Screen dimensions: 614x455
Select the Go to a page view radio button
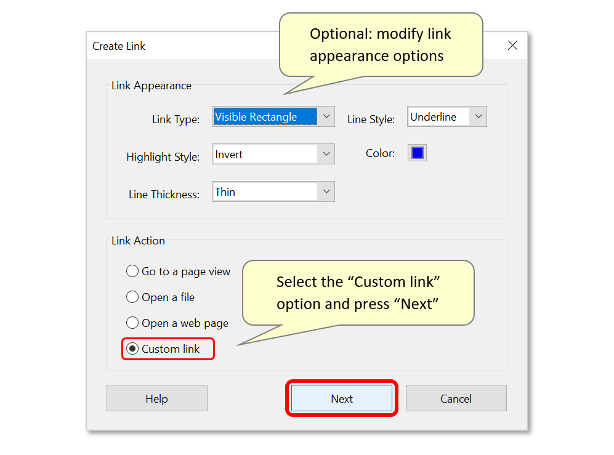tap(132, 271)
